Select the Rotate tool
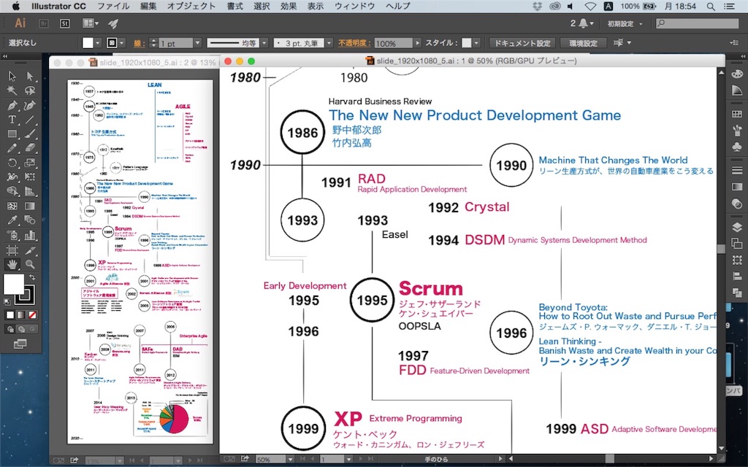Image resolution: width=748 pixels, height=467 pixels. (12, 163)
